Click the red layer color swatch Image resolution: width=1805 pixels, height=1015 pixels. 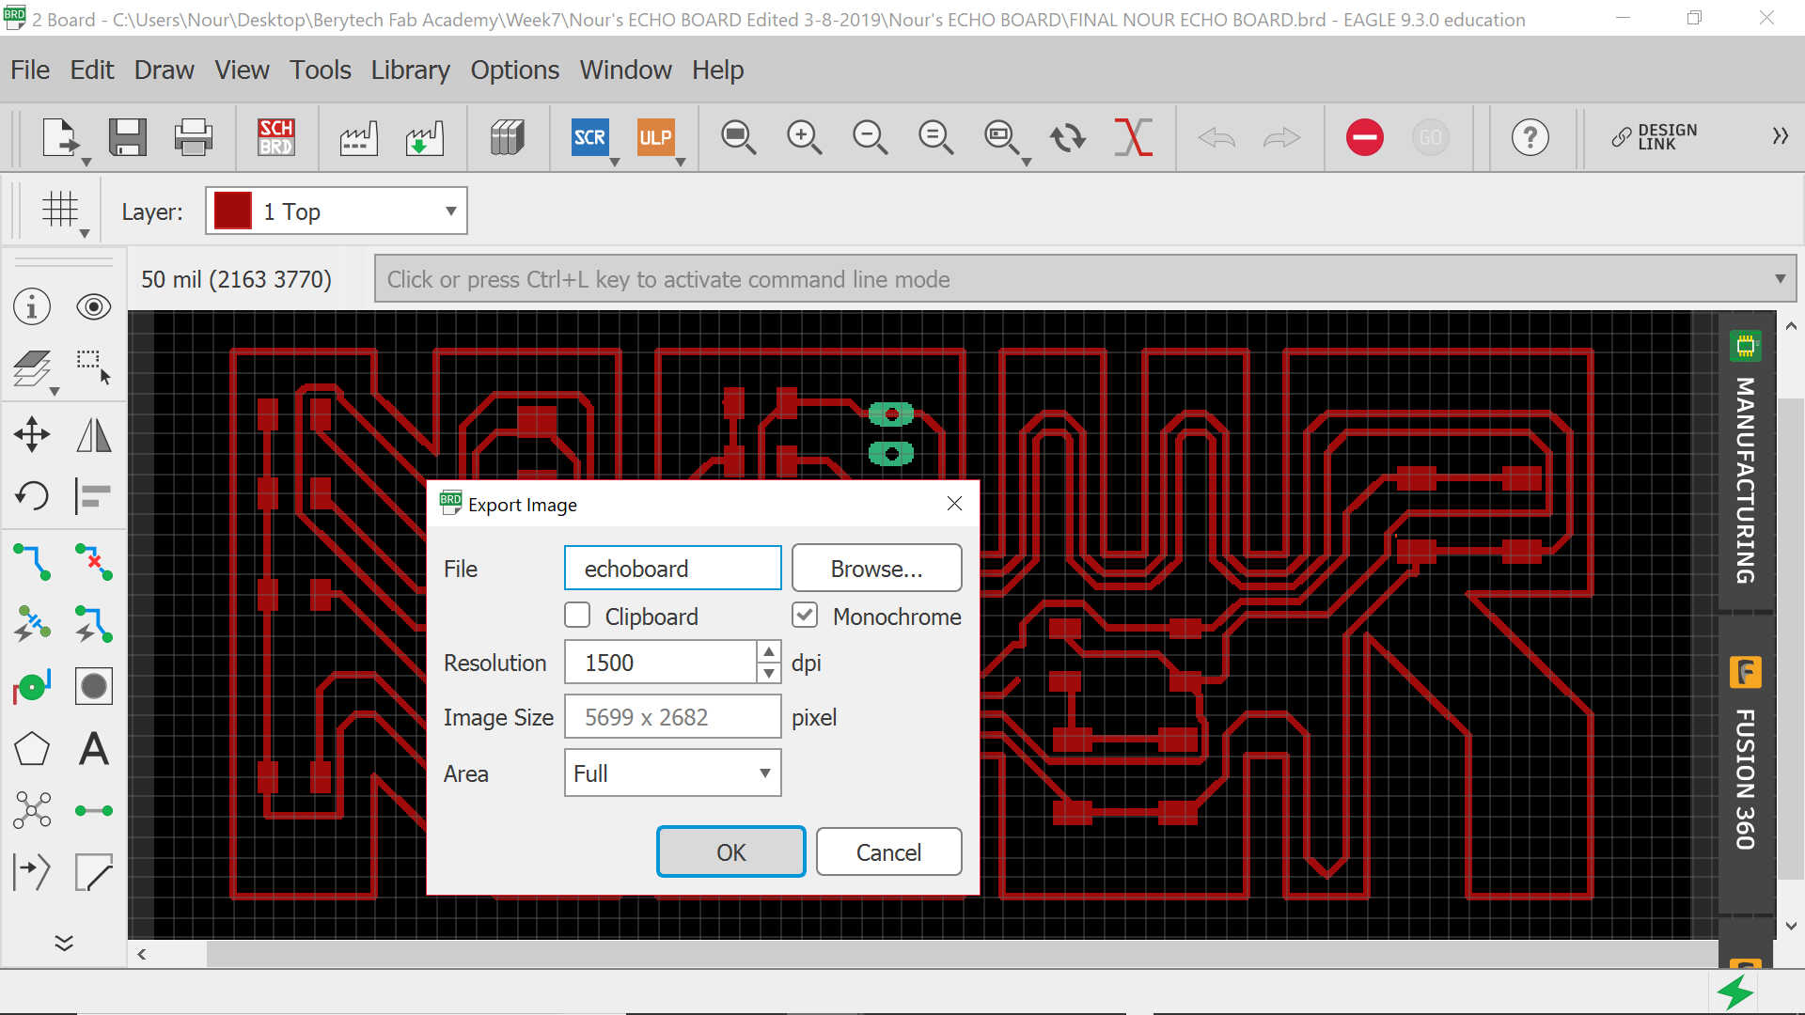233,211
